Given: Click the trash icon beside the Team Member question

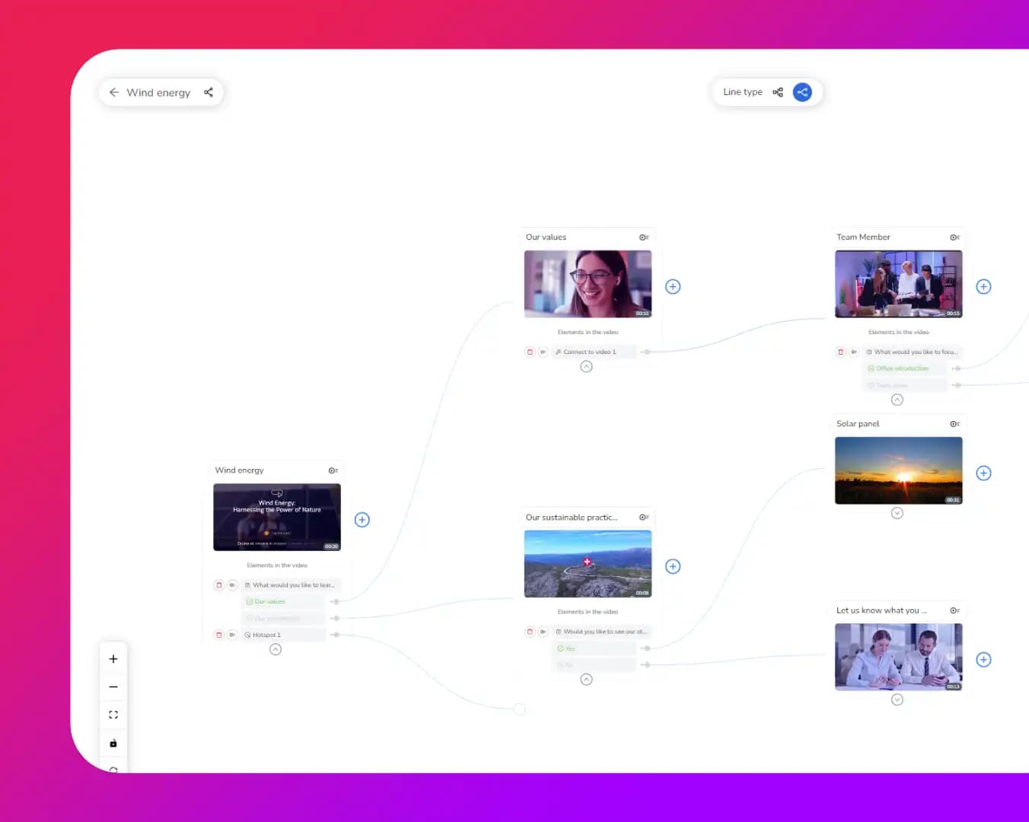Looking at the screenshot, I should 841,352.
